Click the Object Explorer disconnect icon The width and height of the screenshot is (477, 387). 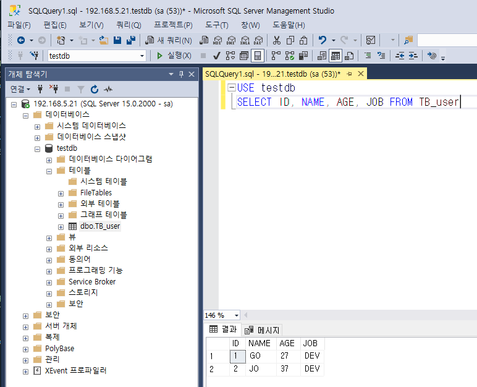click(54, 89)
